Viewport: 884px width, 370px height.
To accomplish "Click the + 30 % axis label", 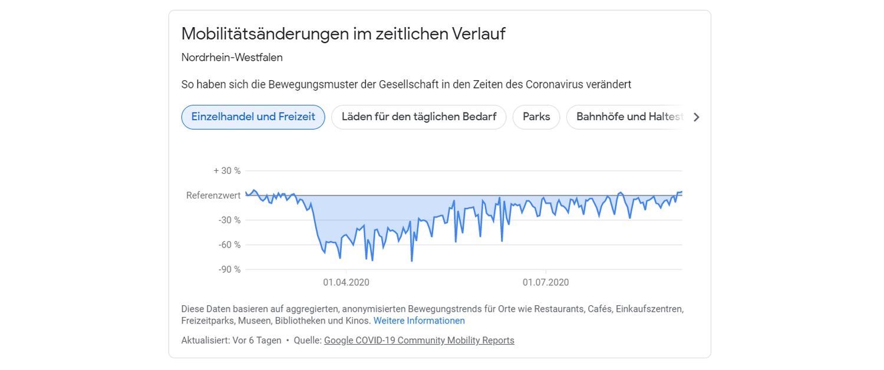I will point(227,171).
